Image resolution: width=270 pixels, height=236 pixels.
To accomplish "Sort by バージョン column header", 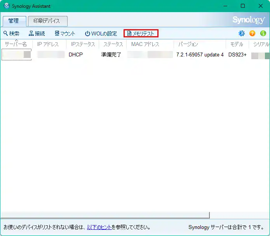I will [x=188, y=44].
